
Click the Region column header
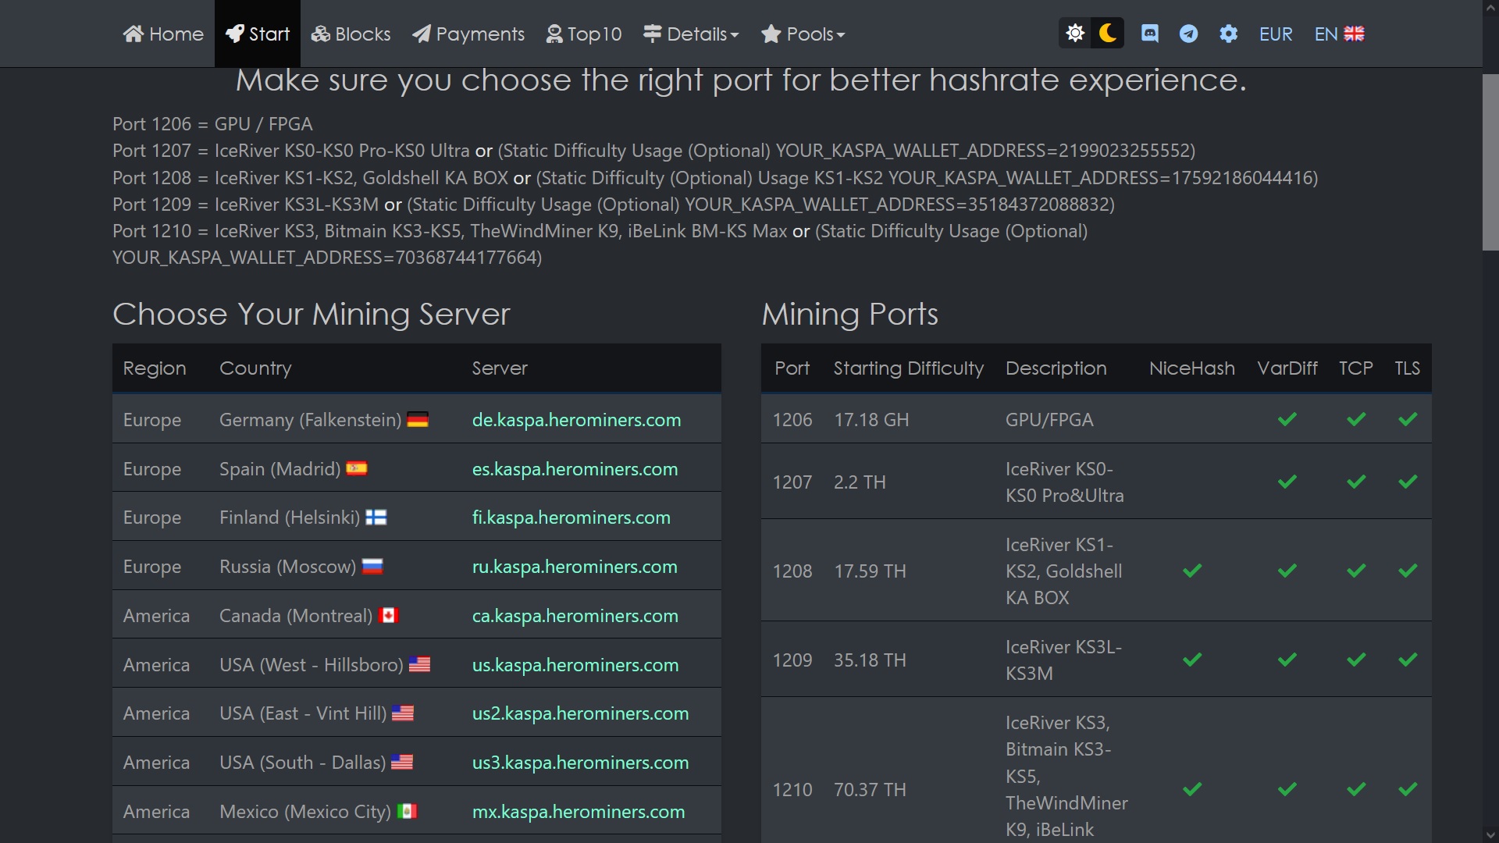coord(155,368)
